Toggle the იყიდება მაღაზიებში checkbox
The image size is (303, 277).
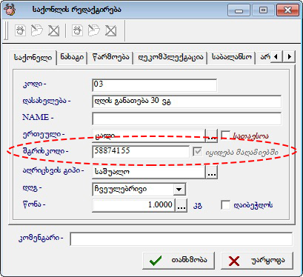(x=198, y=152)
